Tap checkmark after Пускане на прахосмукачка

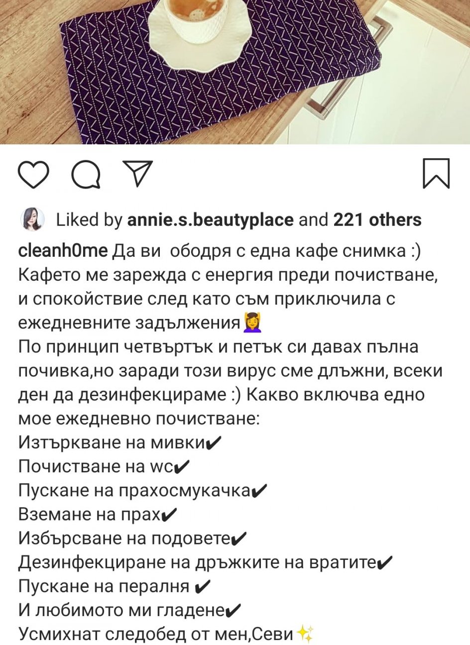[258, 490]
